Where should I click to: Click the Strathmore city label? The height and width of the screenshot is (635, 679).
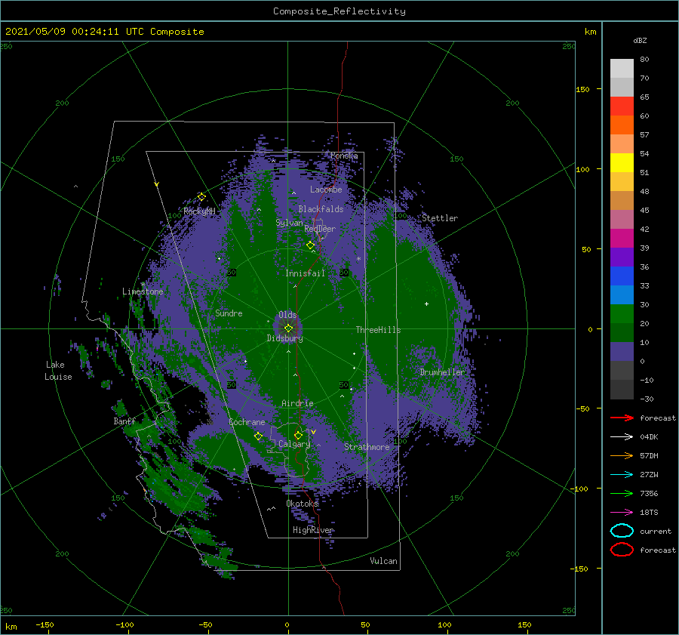click(367, 447)
